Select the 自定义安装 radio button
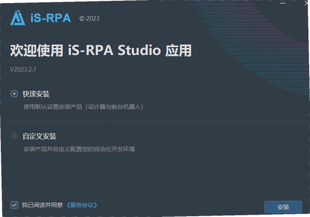This screenshot has height=217, width=310. (x=14, y=136)
